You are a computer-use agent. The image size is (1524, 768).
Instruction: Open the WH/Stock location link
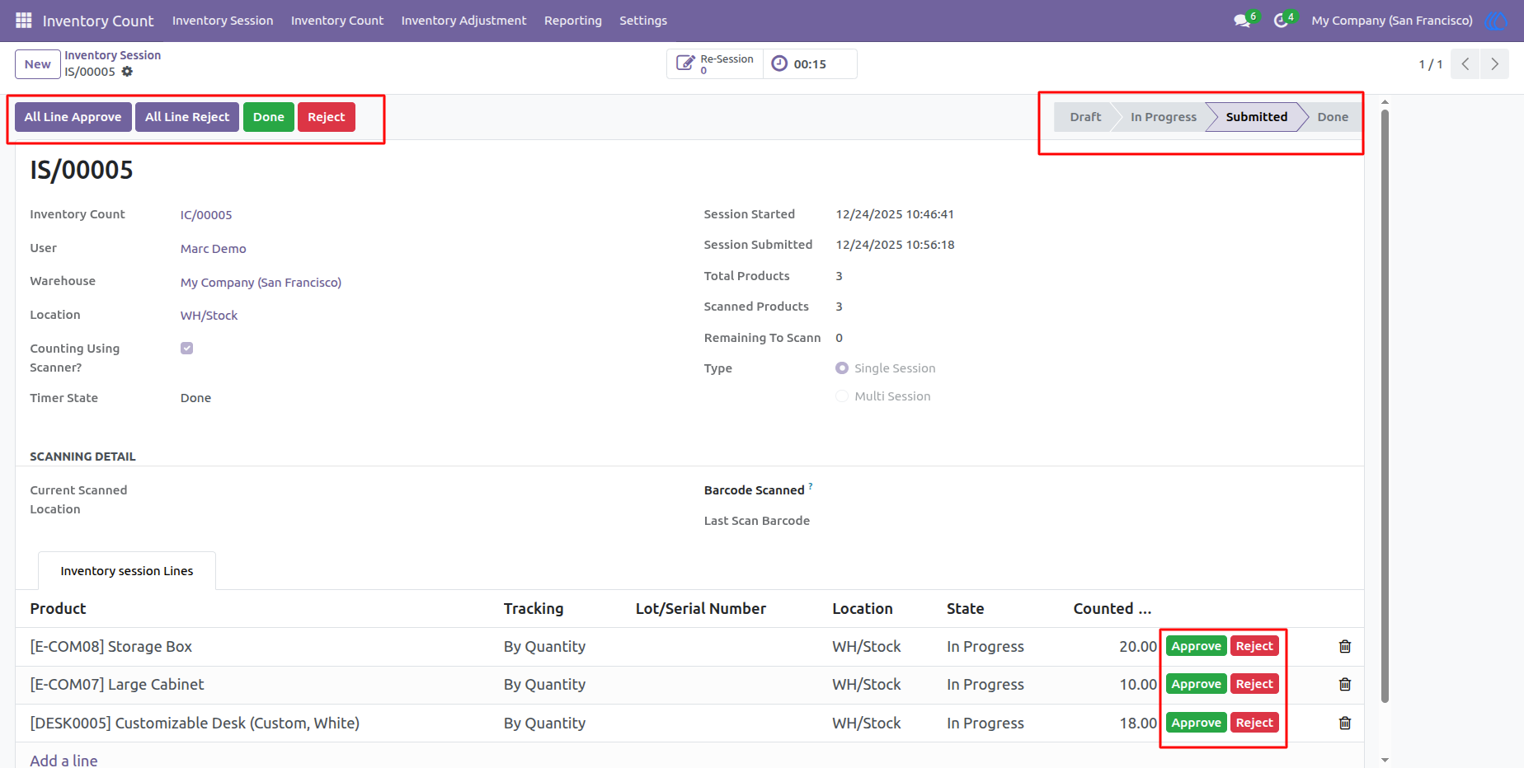209,316
